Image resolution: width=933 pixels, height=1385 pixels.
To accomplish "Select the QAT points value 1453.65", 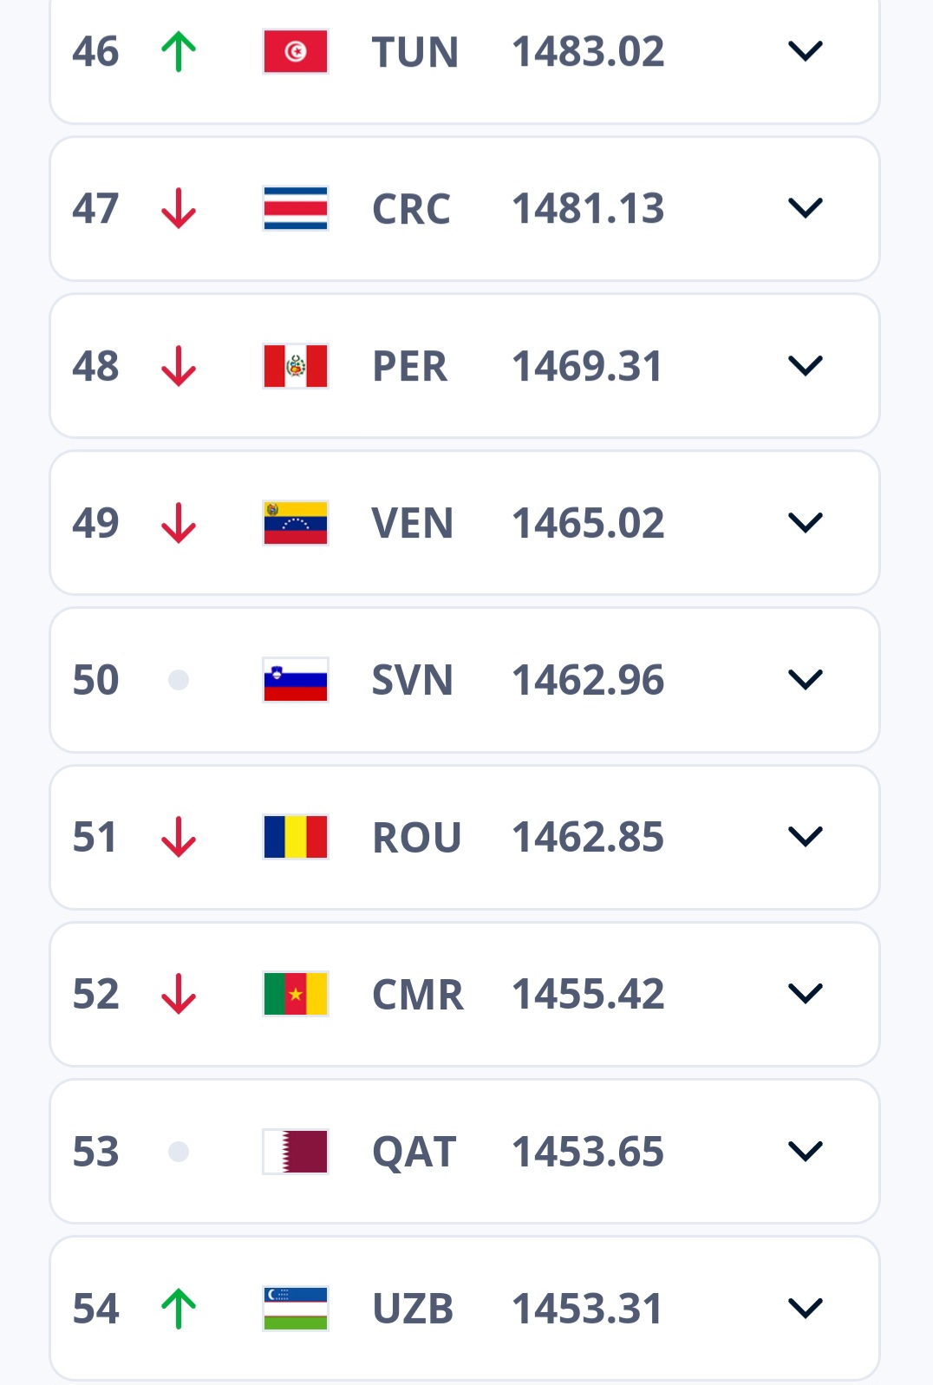I will tap(588, 1152).
